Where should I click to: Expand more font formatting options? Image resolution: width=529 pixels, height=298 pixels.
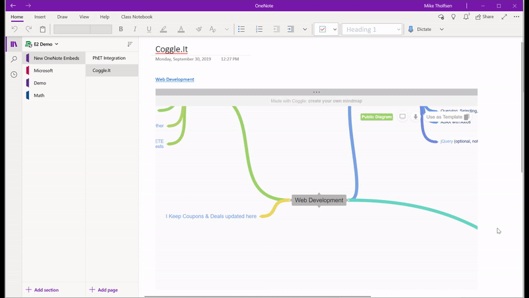(x=227, y=29)
